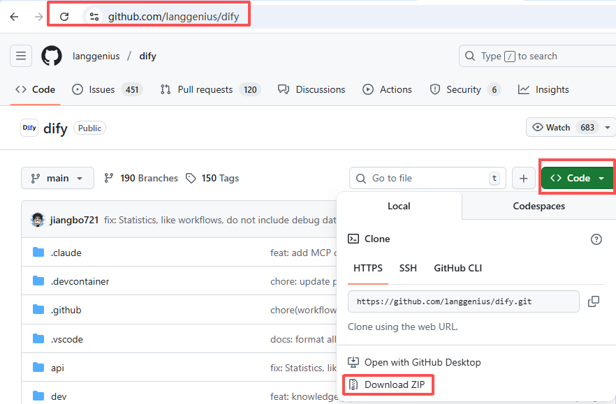
Task: Open the jiangbo721 author link
Action: (74, 220)
